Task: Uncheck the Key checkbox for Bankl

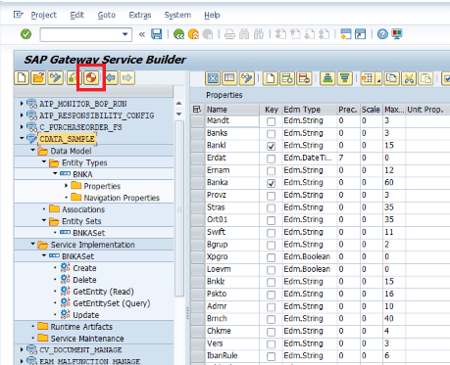Action: 271,146
